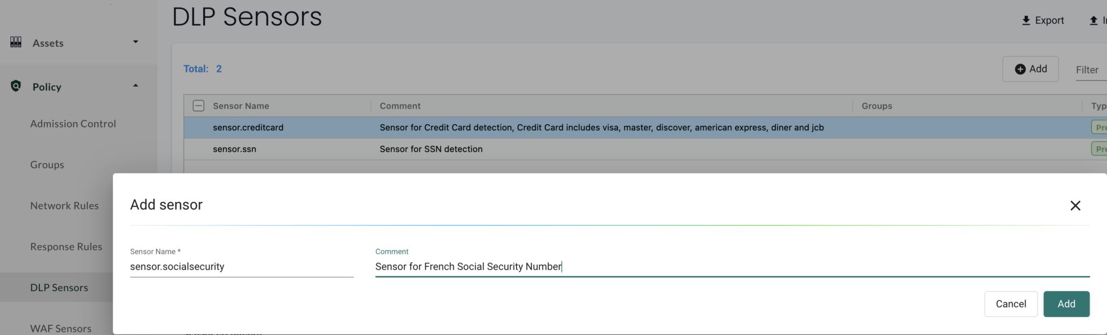Click the import upload arrow icon
This screenshot has height=335, width=1107.
[x=1093, y=21]
